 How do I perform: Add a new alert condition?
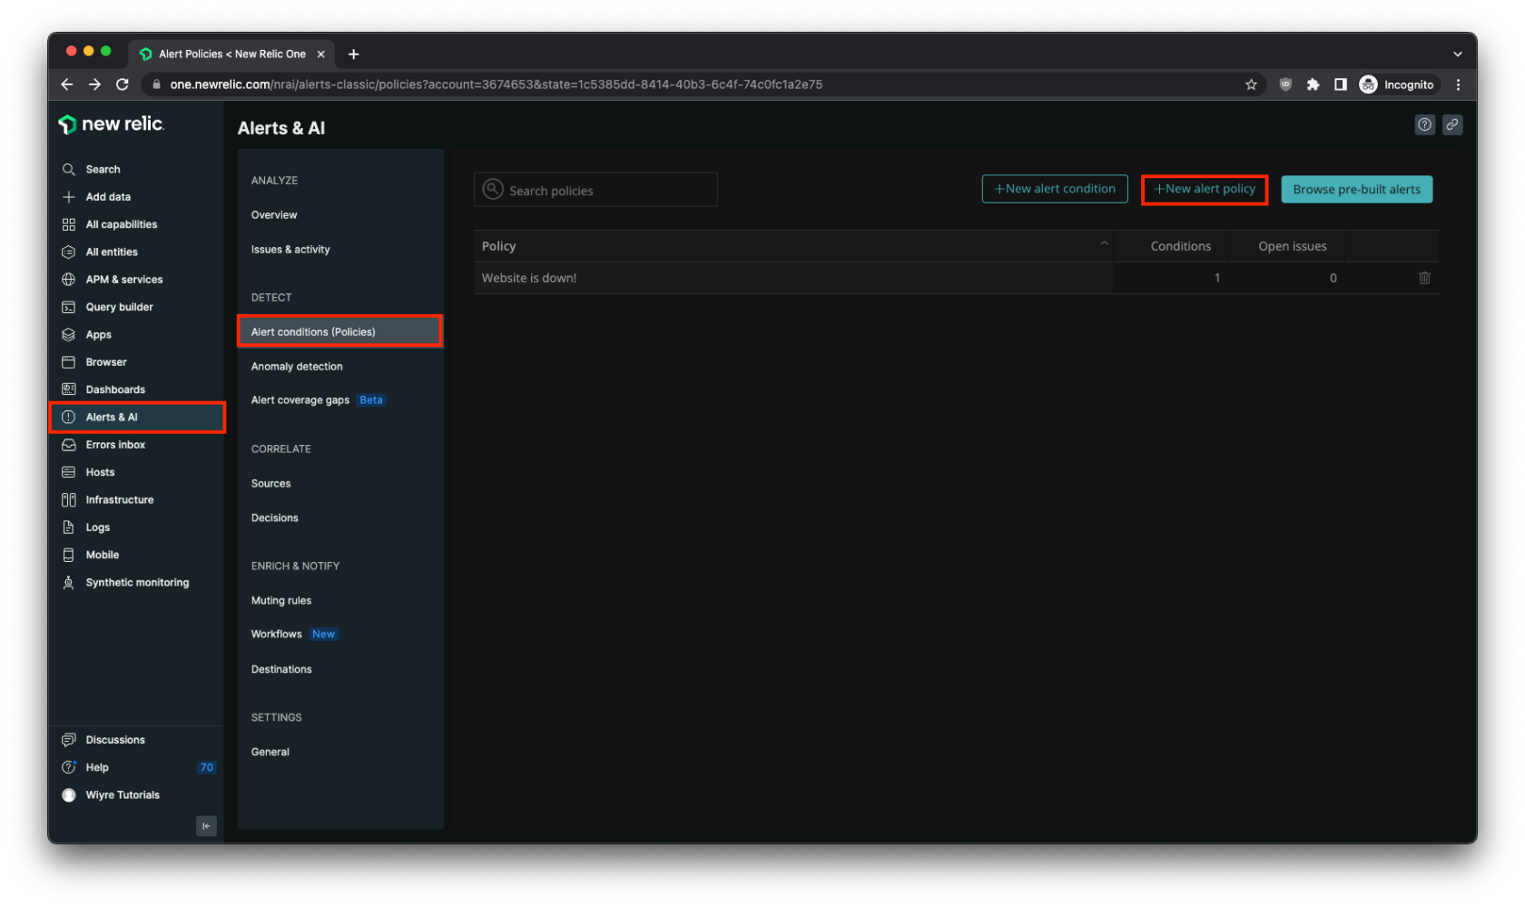(1054, 189)
